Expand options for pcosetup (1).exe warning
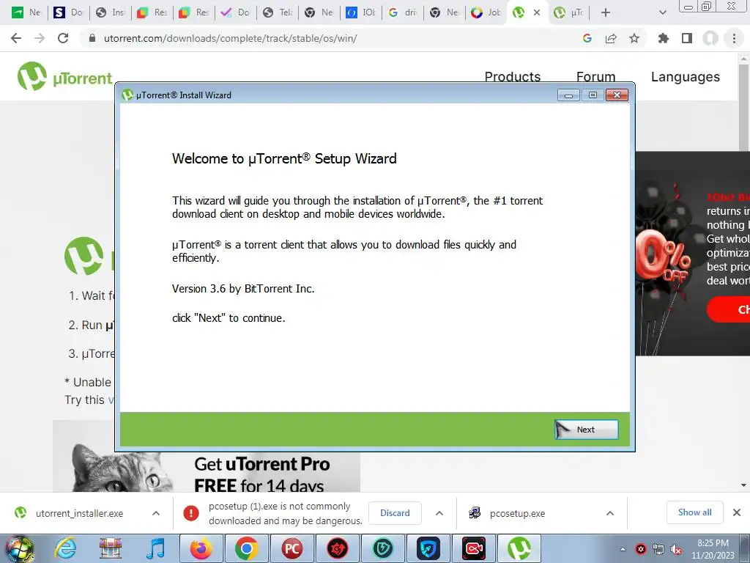This screenshot has height=563, width=750. coord(439,513)
